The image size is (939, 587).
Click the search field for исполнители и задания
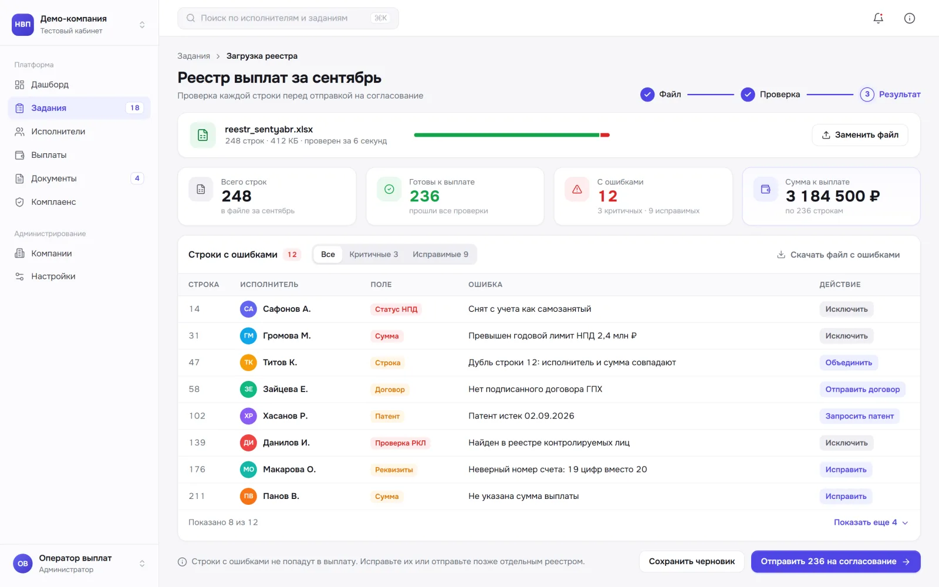[x=288, y=18]
